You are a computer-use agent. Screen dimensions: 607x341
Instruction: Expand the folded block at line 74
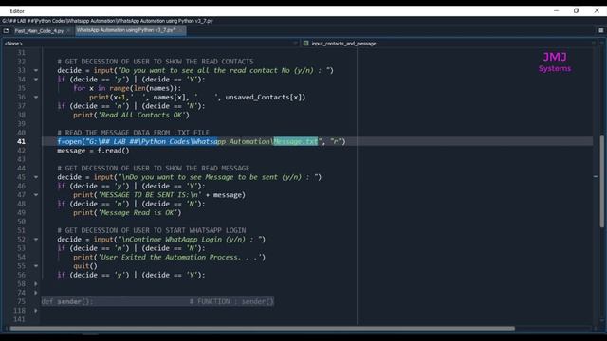click(36, 293)
